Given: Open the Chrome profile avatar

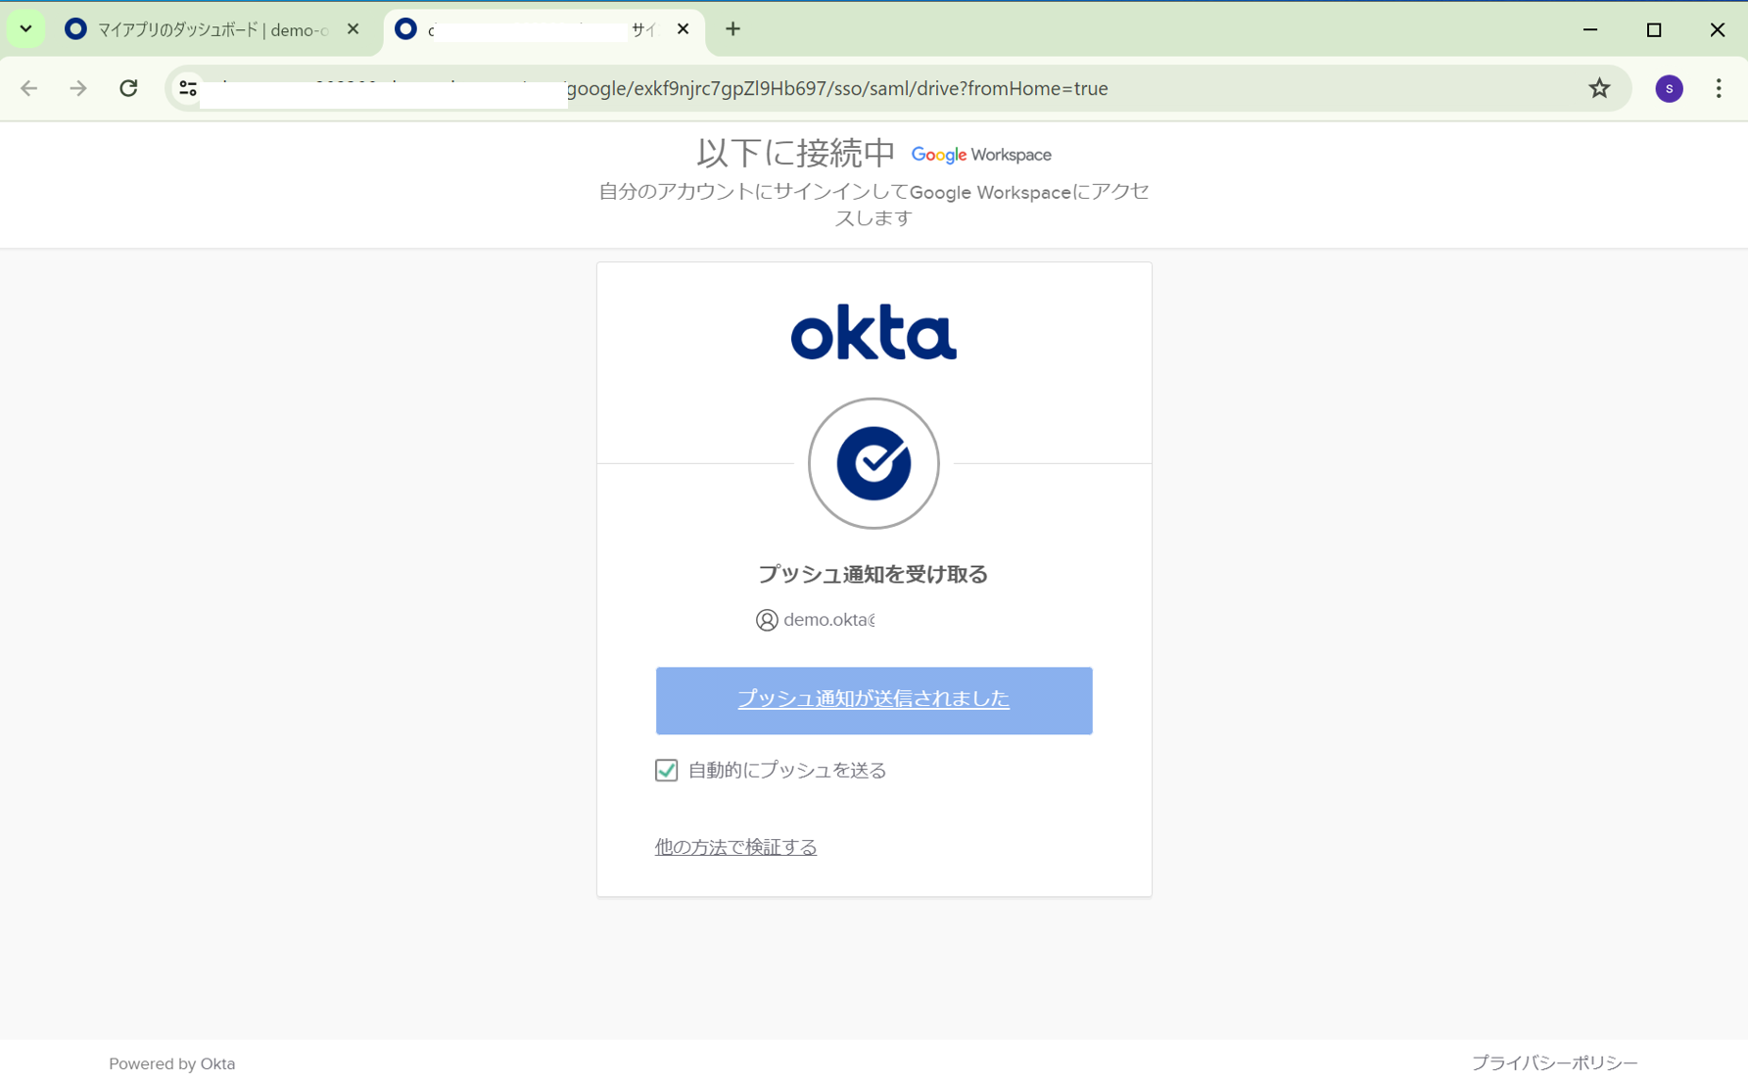Looking at the screenshot, I should (1669, 88).
